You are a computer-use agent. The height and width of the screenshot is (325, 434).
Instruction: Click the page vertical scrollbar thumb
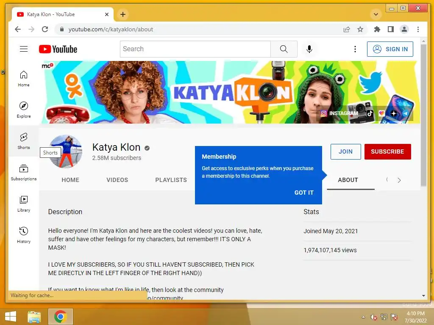point(423,115)
